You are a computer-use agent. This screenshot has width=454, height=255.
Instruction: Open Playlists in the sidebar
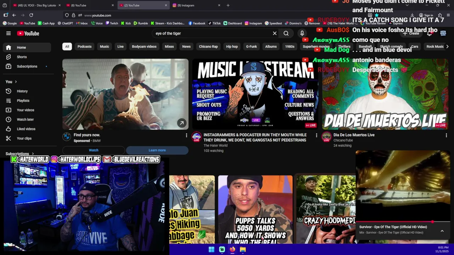[x=27, y=101]
